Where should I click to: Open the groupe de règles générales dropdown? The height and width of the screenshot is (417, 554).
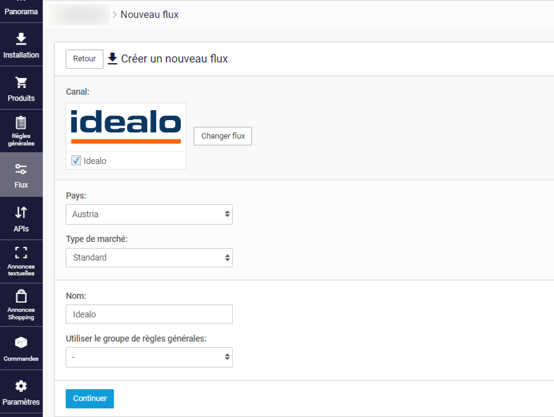149,358
